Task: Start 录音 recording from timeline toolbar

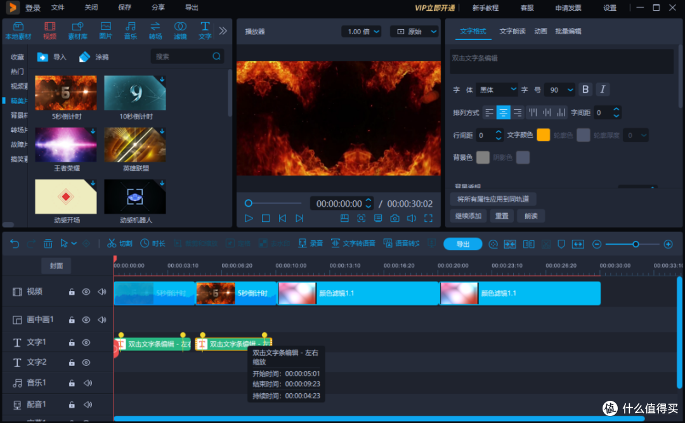Action: 311,244
